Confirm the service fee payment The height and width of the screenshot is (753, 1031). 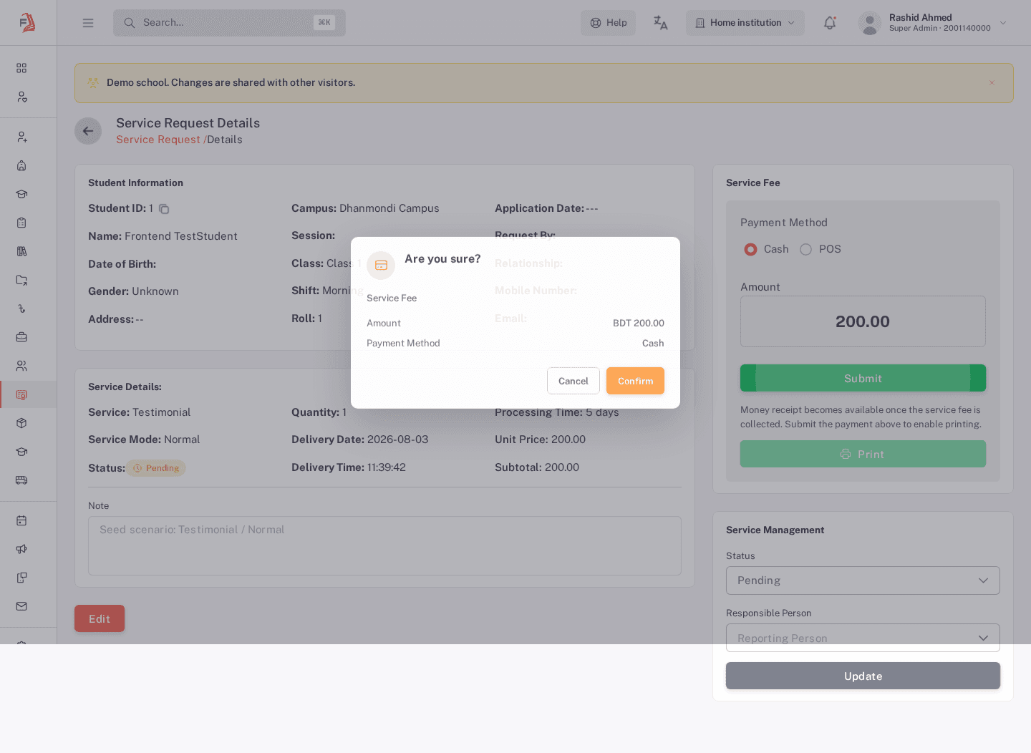point(635,381)
